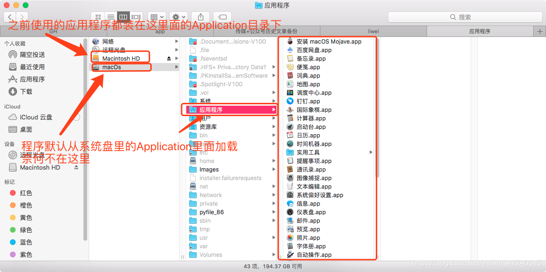Screen dimensions: 546x272
Task: Expand the private folder arrow
Action: click(274, 203)
